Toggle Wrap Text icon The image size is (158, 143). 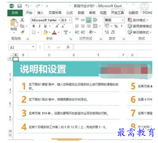[95, 20]
